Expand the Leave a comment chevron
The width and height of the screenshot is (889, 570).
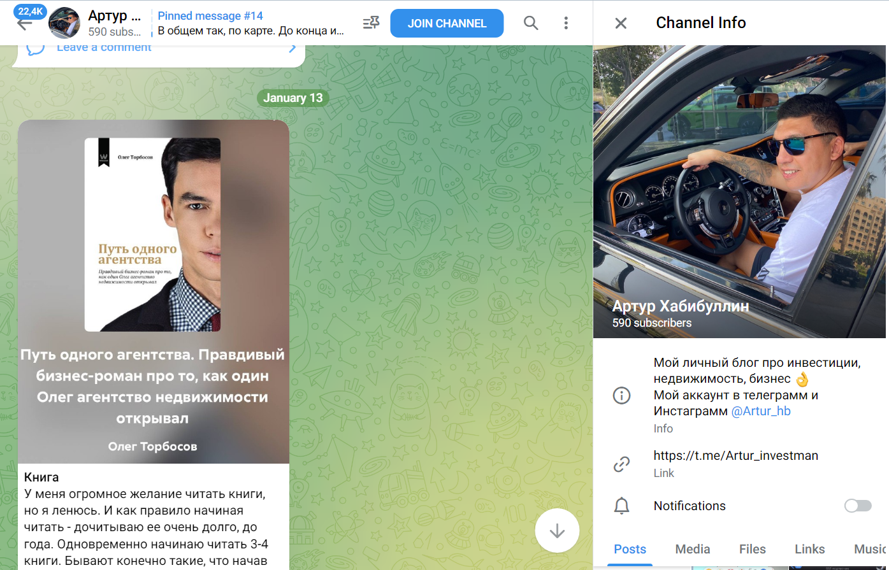coord(292,48)
